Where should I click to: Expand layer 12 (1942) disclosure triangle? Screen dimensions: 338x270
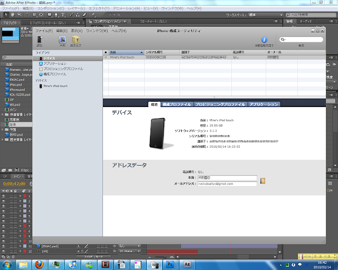(x=21, y=251)
